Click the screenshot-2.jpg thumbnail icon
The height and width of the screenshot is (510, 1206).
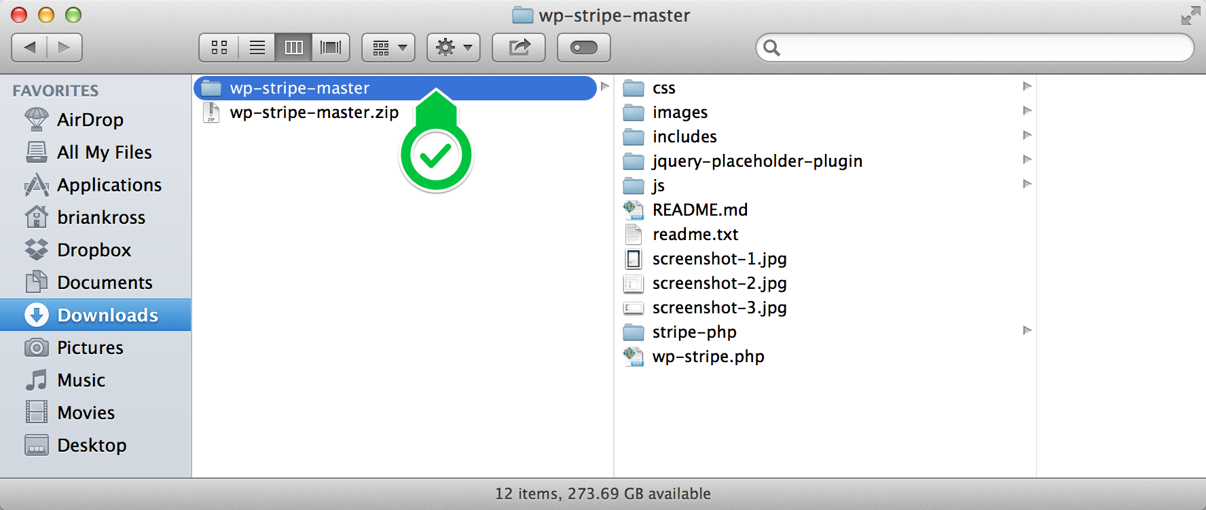(634, 283)
